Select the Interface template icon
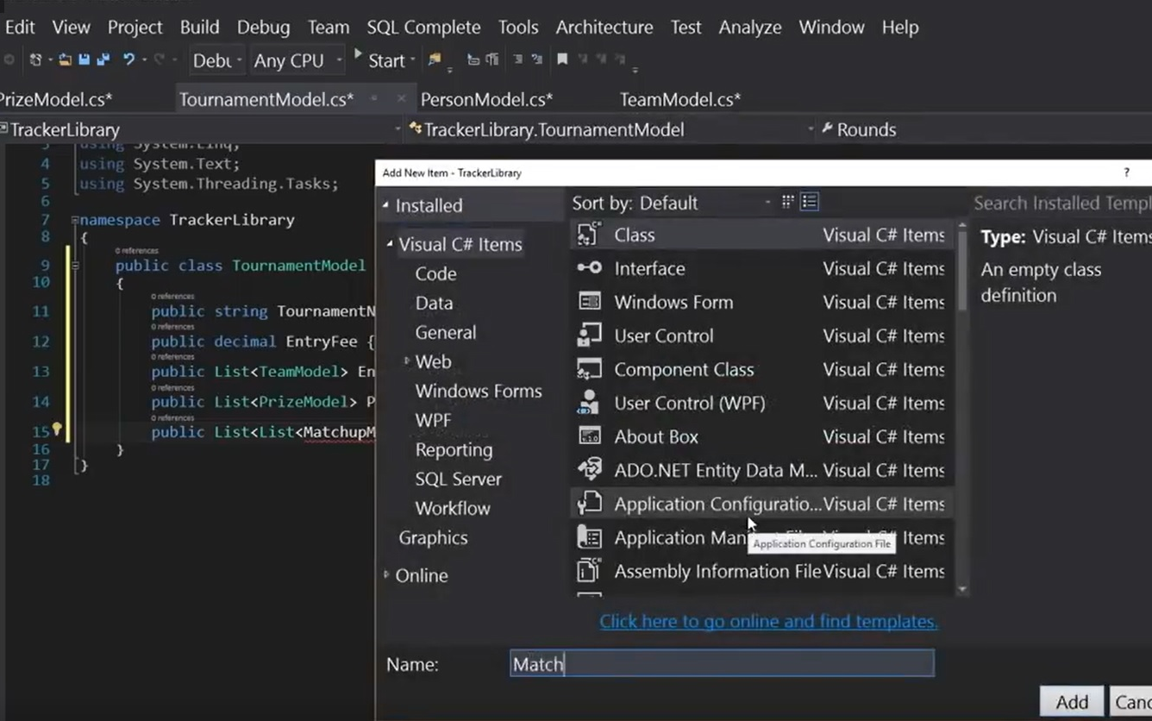Image resolution: width=1152 pixels, height=721 pixels. [x=590, y=268]
